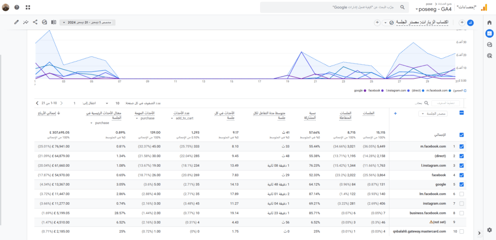The width and height of the screenshot is (496, 240).
Task: Check the qnbalahli.gateway.mastercard.com row checkbox
Action: pyautogui.click(x=462, y=232)
